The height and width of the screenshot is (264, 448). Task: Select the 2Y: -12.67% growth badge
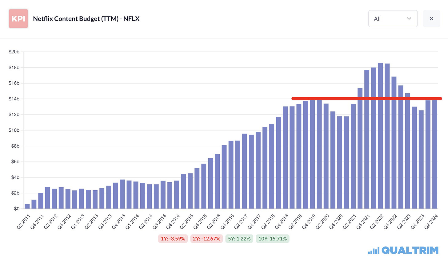(206, 239)
